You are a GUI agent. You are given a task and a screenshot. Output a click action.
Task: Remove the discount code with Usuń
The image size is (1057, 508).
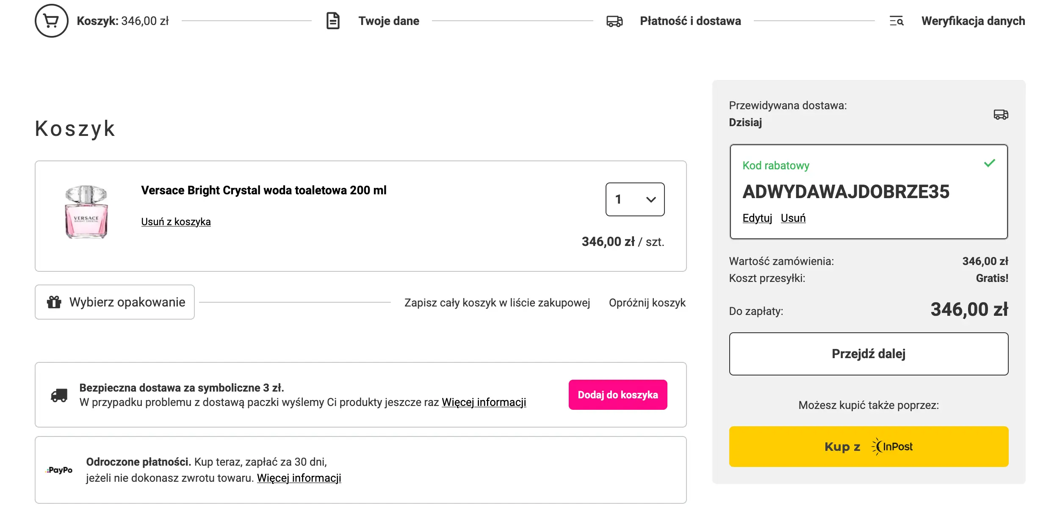793,218
